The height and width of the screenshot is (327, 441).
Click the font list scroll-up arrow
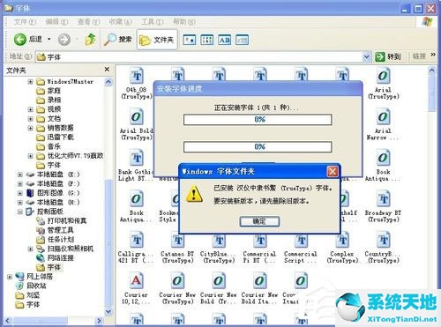pos(431,71)
